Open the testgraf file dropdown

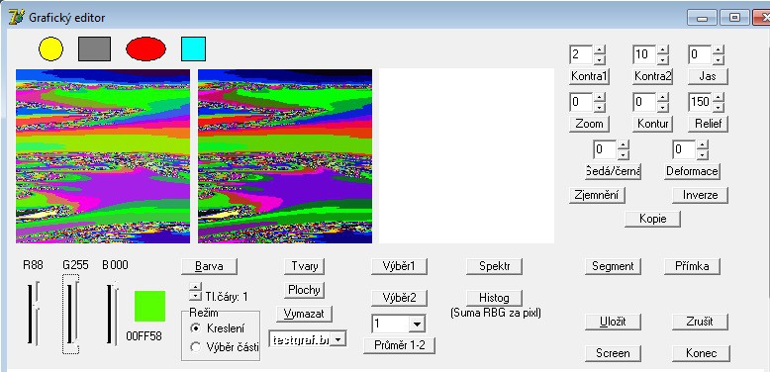(x=337, y=339)
